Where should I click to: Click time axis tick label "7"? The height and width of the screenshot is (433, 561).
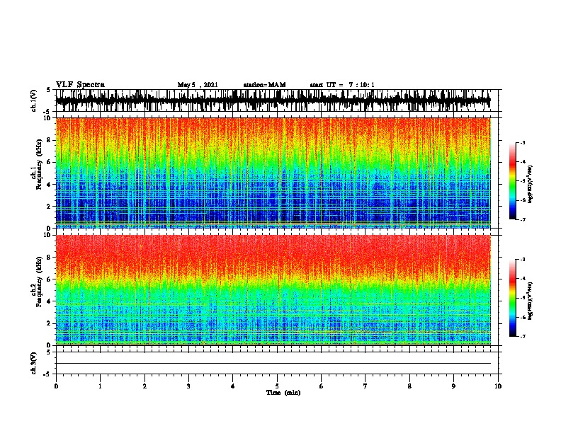pyautogui.click(x=365, y=386)
